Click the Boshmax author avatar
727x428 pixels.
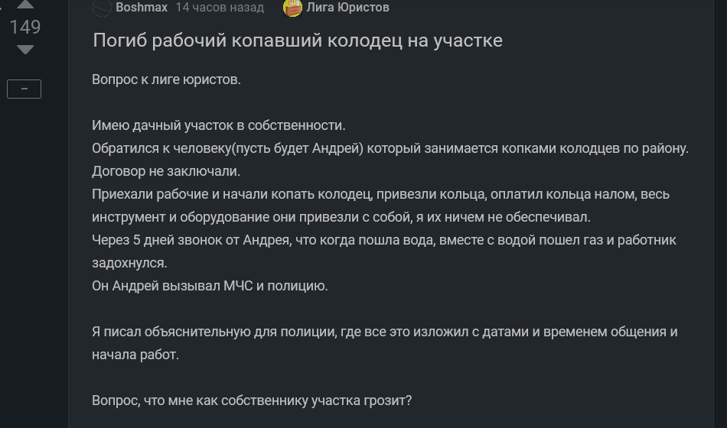click(102, 8)
